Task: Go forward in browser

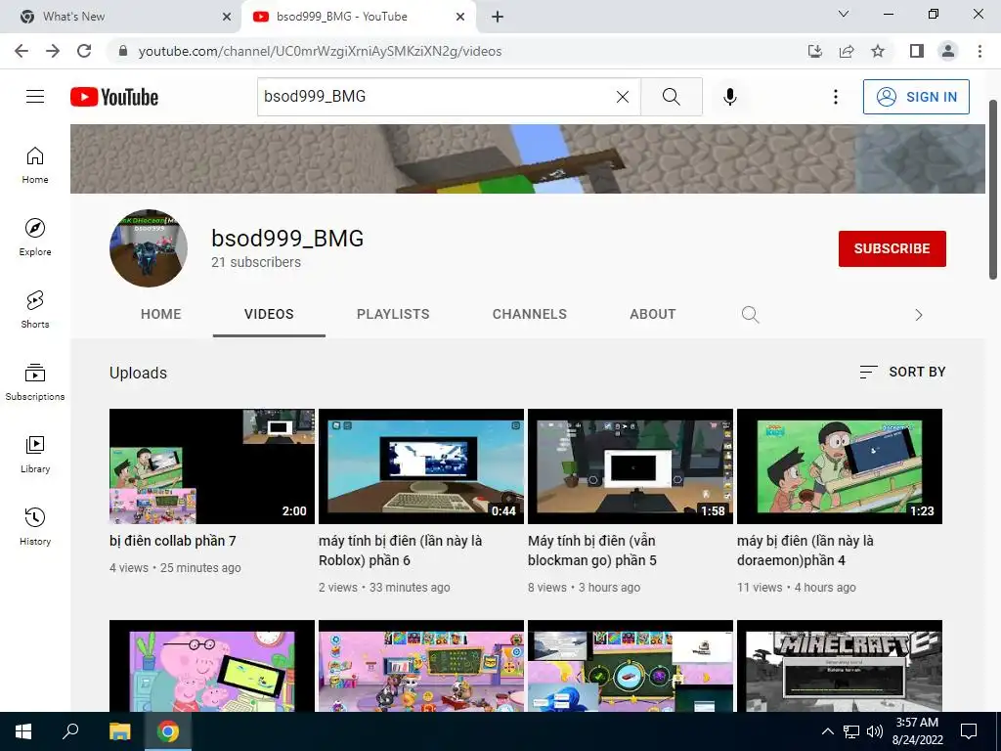Action: pyautogui.click(x=53, y=51)
